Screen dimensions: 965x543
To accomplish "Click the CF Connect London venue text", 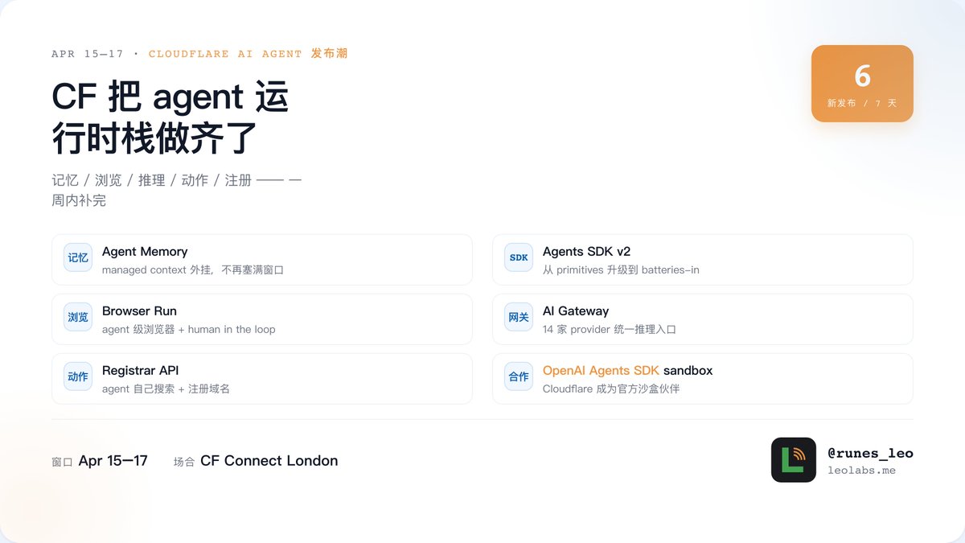I will (269, 461).
